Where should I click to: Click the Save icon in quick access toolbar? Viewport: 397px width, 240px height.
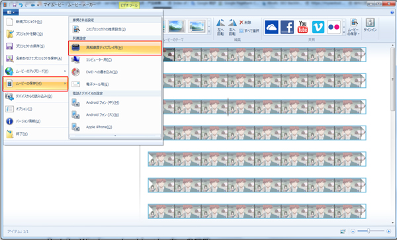pyautogui.click(x=15, y=5)
